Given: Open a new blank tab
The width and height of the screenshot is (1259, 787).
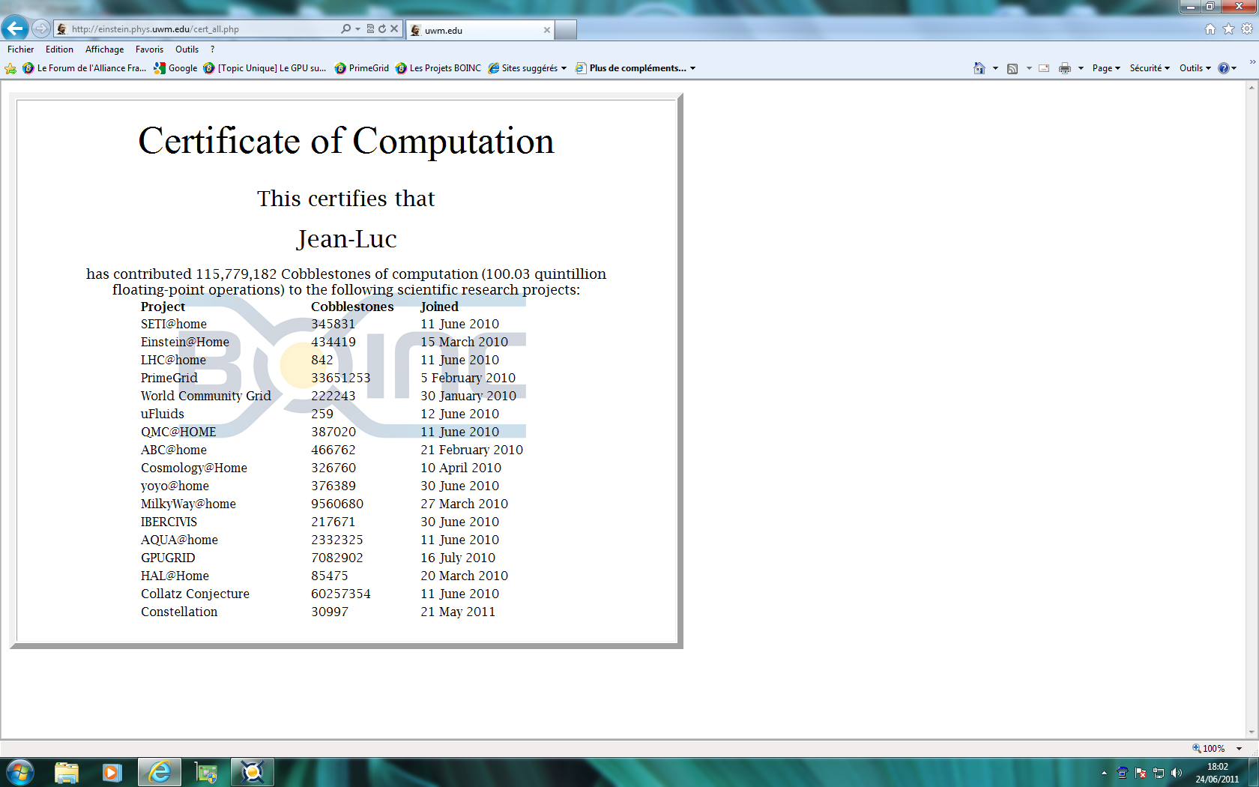Looking at the screenshot, I should pyautogui.click(x=566, y=30).
